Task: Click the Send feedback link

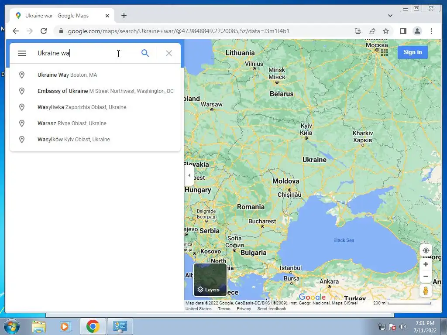Action: coord(272,309)
